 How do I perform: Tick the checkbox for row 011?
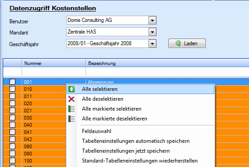pos(13,96)
